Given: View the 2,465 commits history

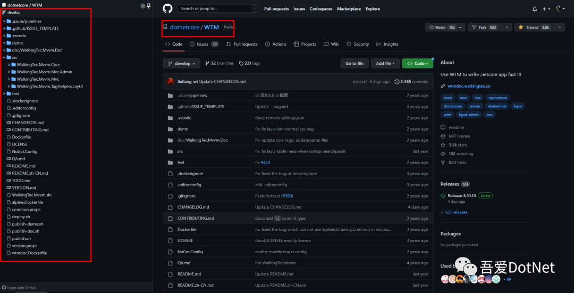Looking at the screenshot, I should tap(411, 82).
